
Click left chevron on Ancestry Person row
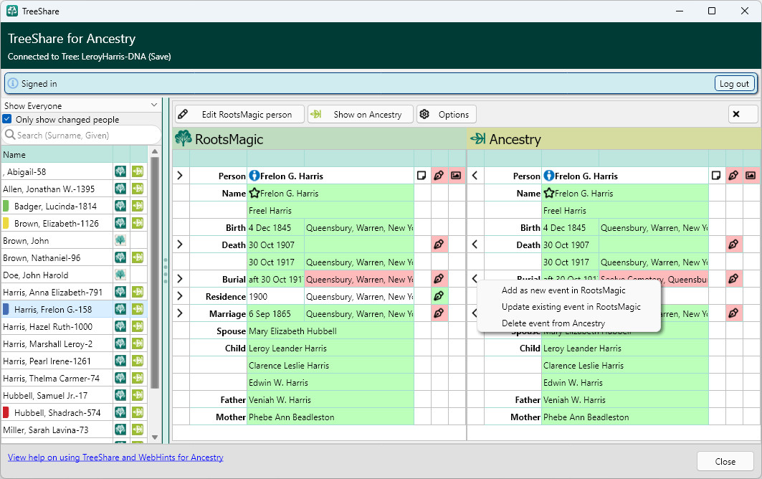tap(475, 176)
